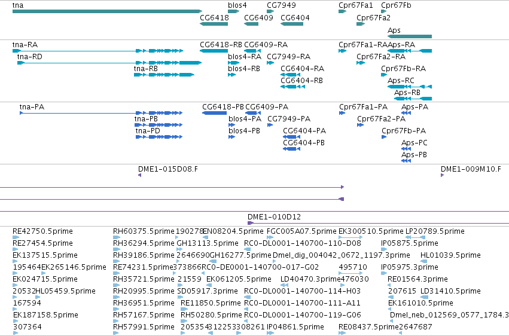
Task: Select the tna-RB transcript label
Action: pos(146,68)
